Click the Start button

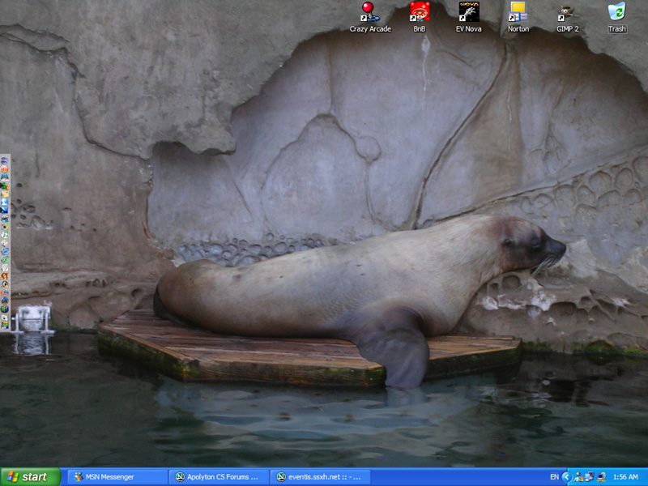(x=30, y=477)
